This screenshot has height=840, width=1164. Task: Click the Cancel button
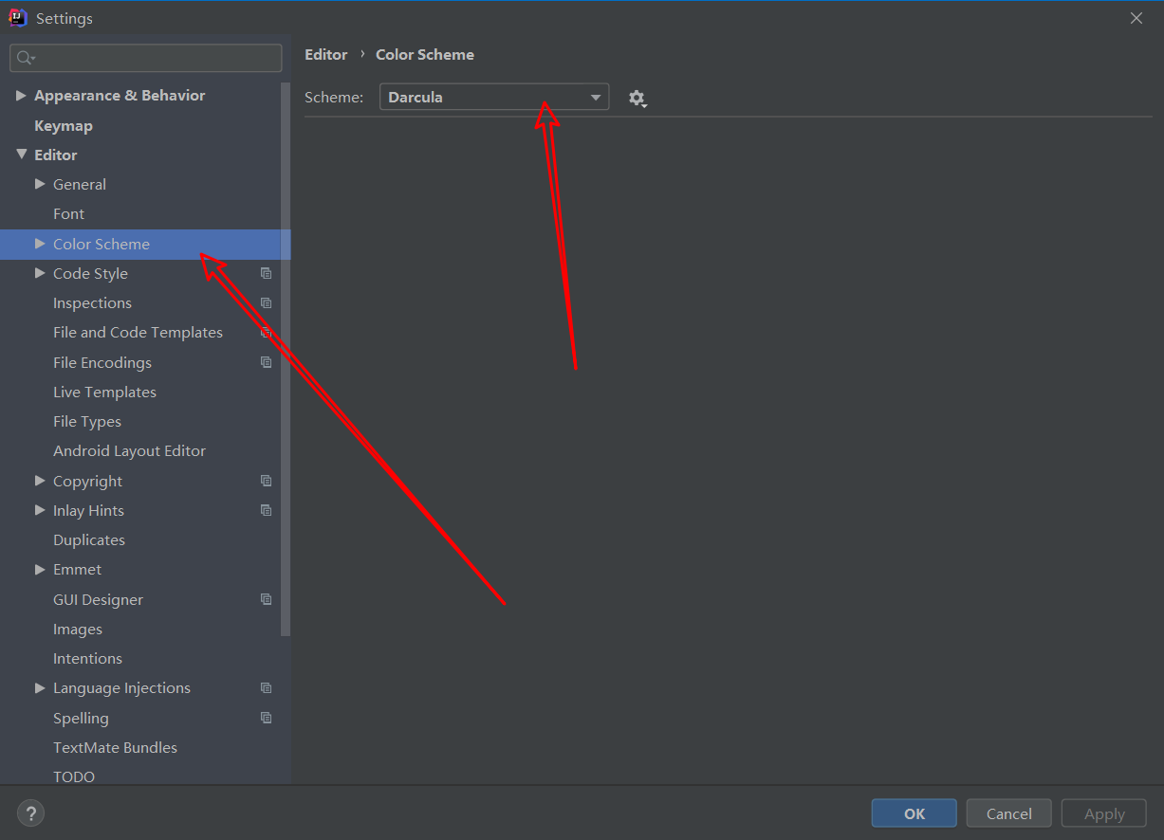point(1009,813)
